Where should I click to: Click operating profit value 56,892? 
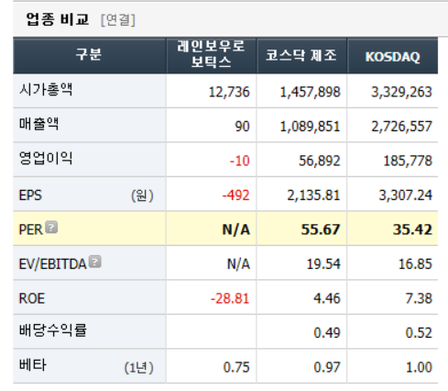[320, 161]
